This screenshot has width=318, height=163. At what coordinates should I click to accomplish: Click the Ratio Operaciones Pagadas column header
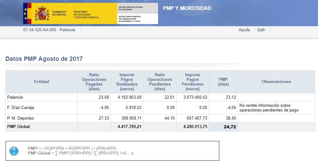click(x=94, y=82)
